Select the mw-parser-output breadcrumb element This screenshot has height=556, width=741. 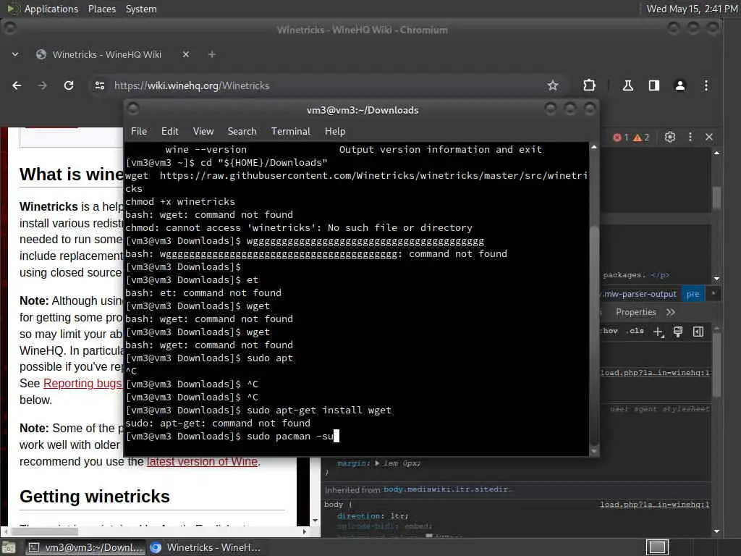pos(640,294)
